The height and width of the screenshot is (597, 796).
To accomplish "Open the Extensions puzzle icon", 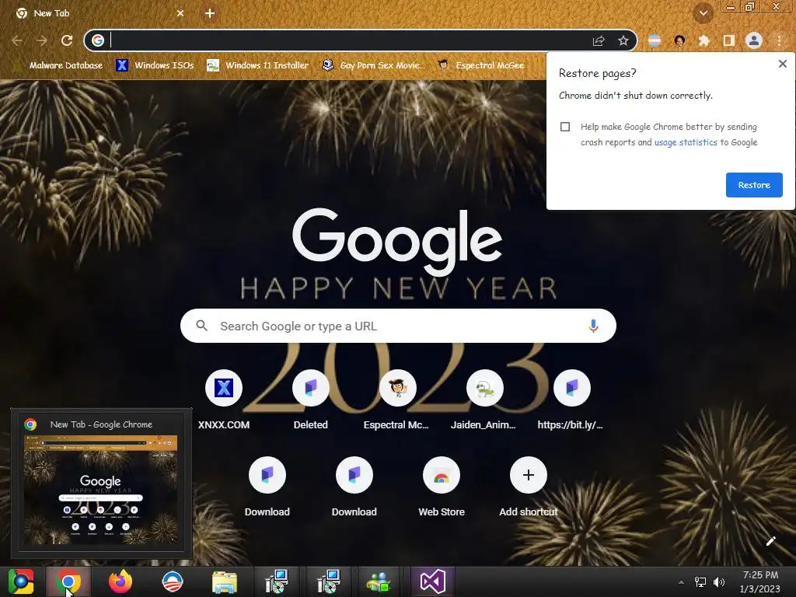I will [704, 40].
